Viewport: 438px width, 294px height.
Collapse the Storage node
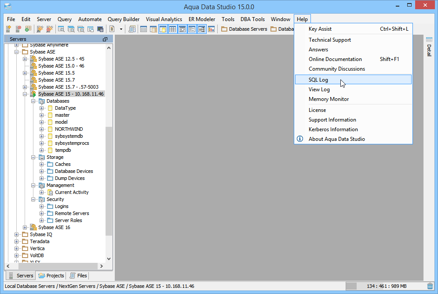tap(33, 157)
